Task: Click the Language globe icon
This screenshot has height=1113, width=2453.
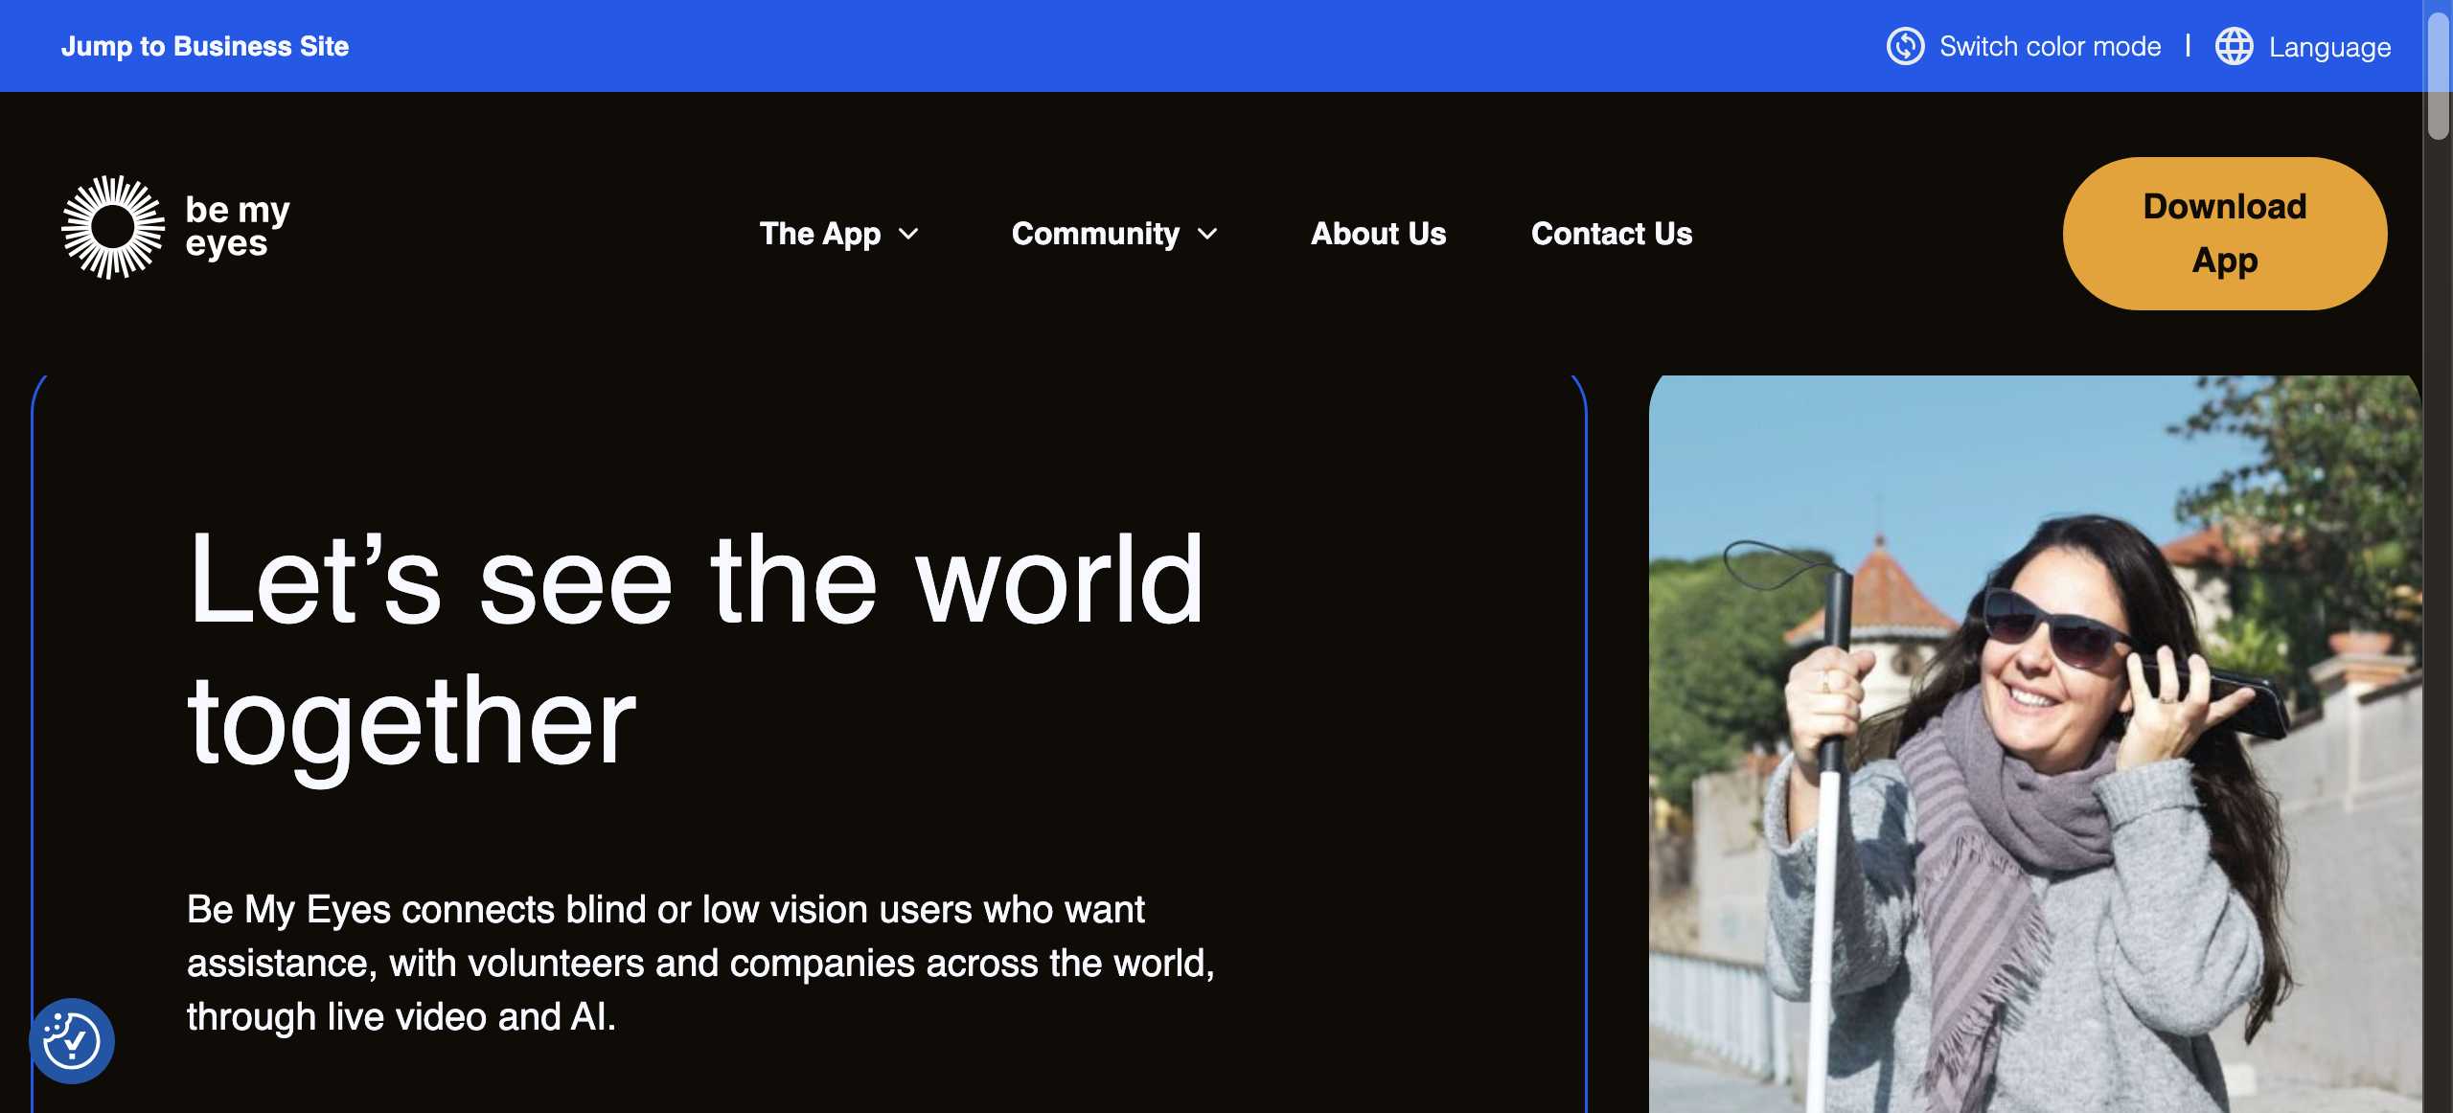Action: coord(2234,46)
